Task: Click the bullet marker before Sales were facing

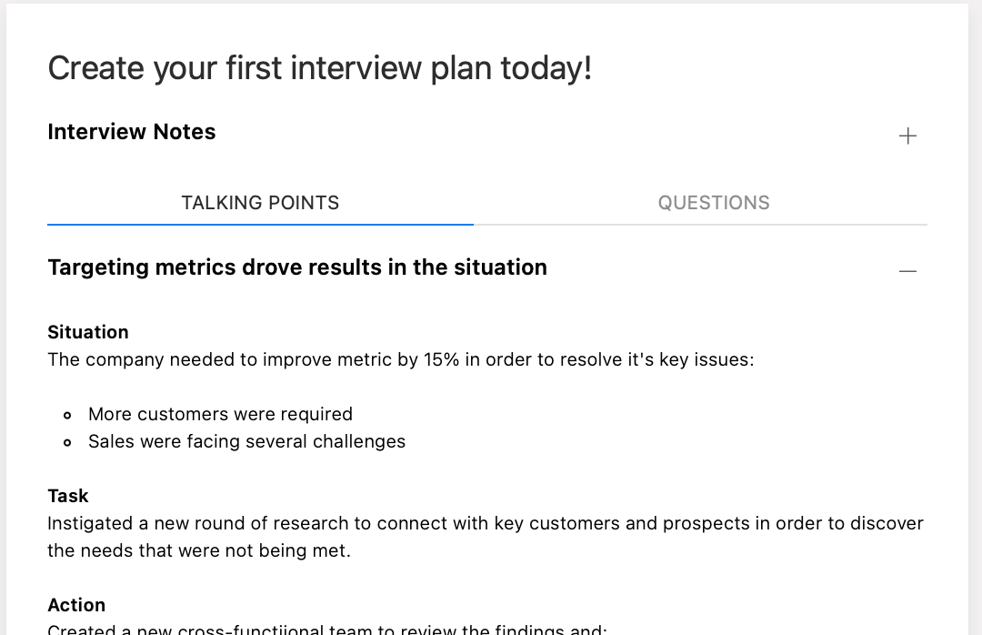Action: (x=68, y=442)
